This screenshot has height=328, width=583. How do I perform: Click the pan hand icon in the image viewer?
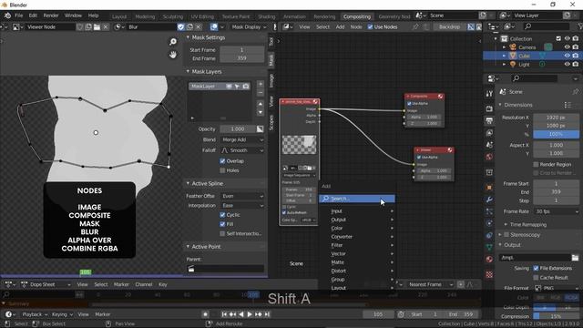(173, 55)
